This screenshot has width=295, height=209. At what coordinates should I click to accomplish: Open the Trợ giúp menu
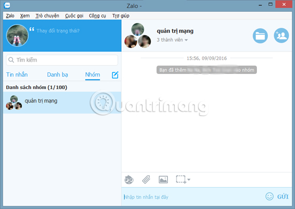click(x=121, y=16)
